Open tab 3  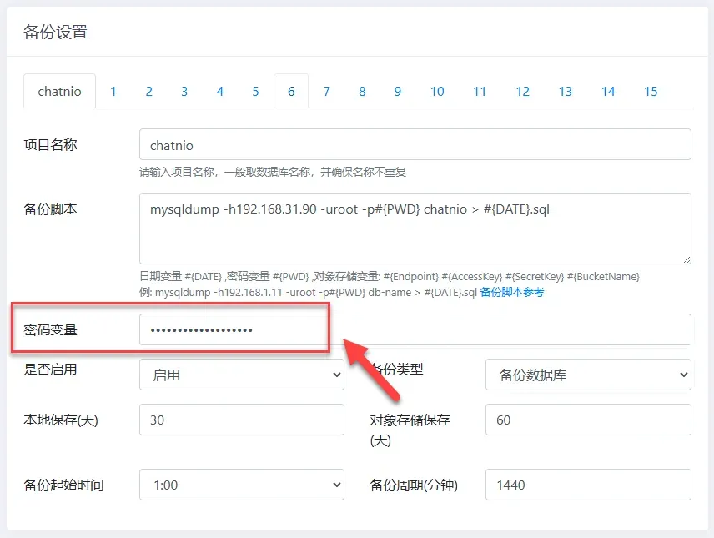point(184,91)
